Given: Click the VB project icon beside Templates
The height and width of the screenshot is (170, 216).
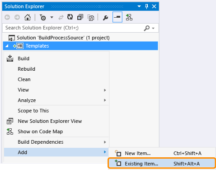Looking at the screenshot, I should tap(20, 46).
